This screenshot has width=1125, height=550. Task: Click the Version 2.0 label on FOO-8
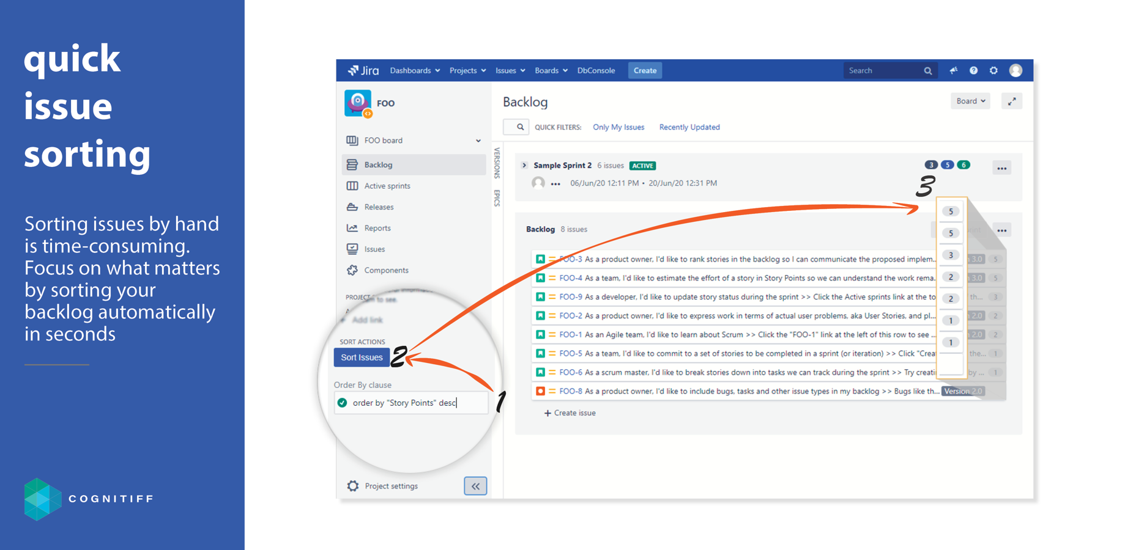click(963, 391)
